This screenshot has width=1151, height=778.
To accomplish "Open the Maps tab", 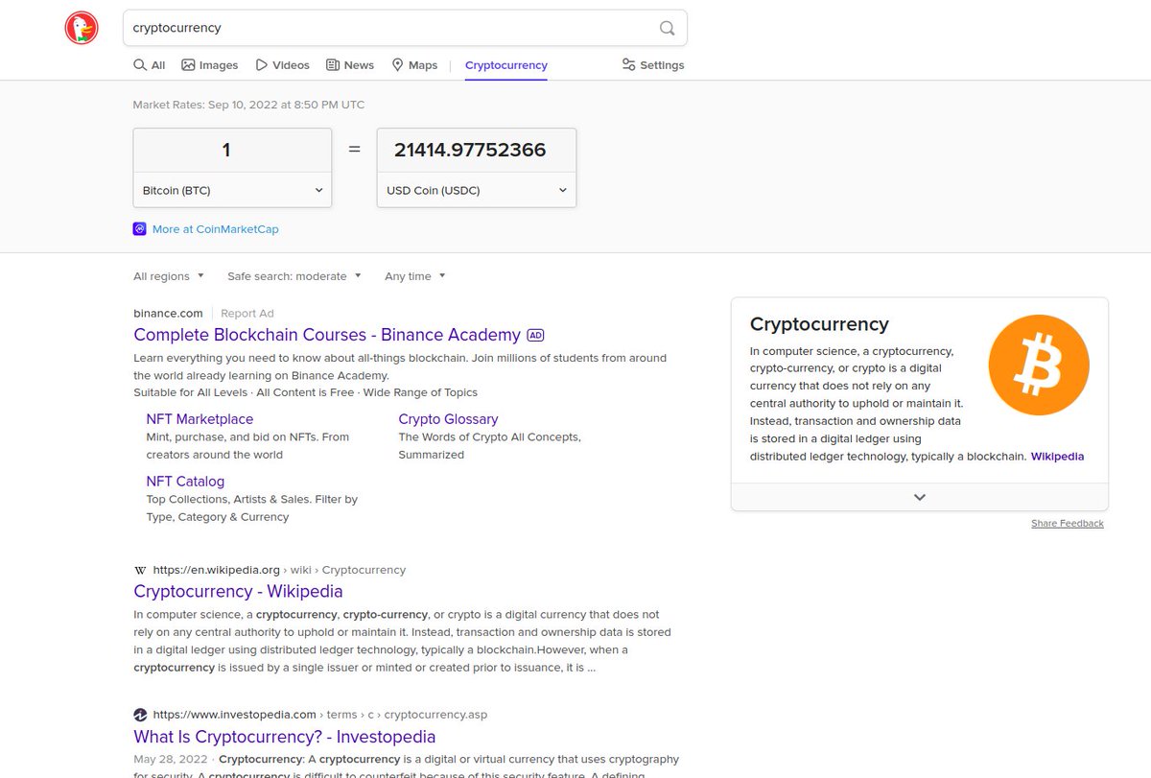I will pyautogui.click(x=414, y=65).
